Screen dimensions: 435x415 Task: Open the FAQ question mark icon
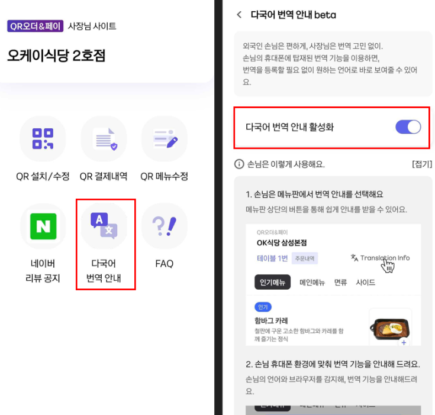point(164,226)
